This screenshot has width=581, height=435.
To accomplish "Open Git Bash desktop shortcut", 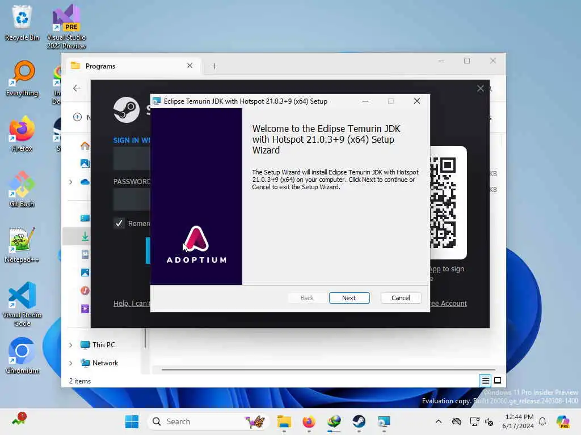I will pos(22,189).
